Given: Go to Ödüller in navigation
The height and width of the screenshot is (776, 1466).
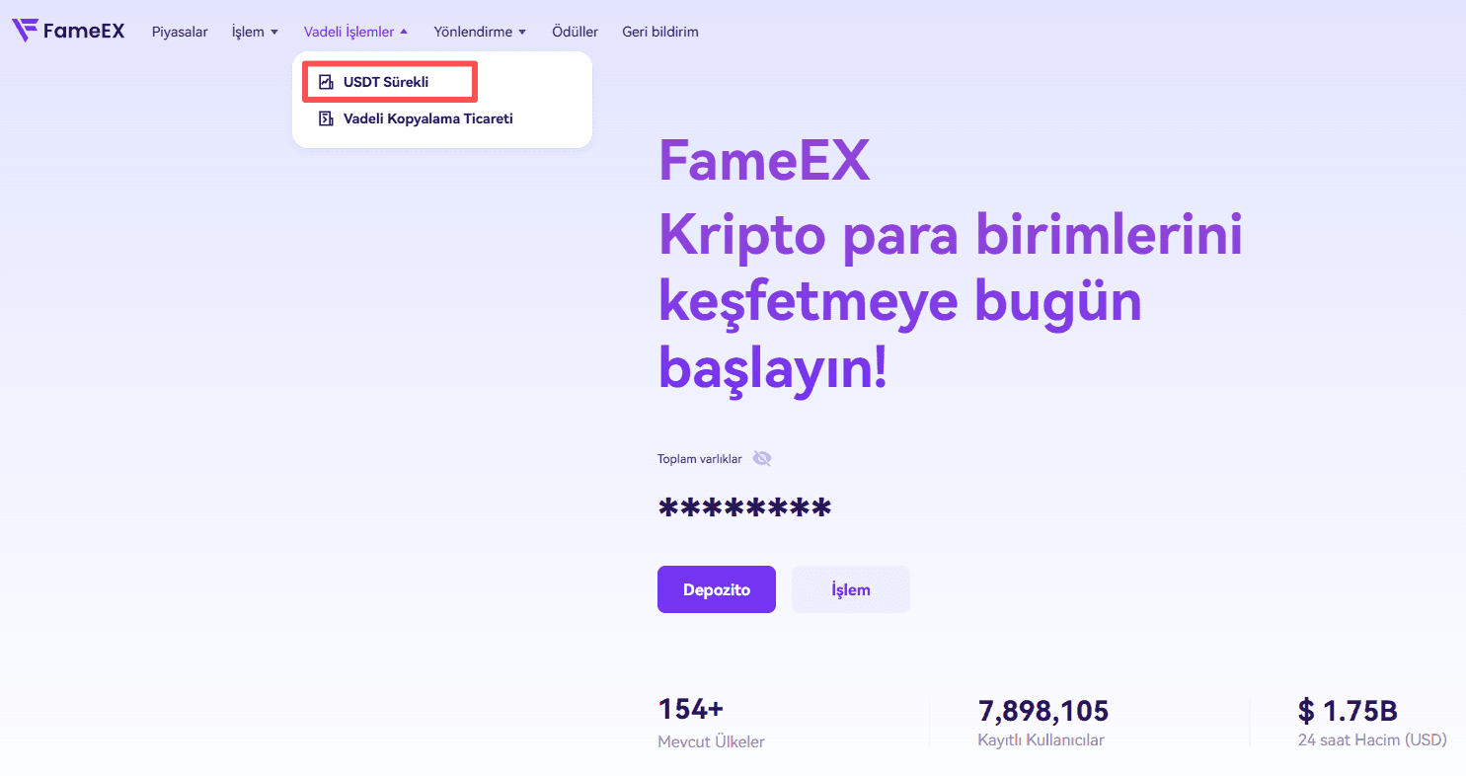Looking at the screenshot, I should [x=575, y=32].
